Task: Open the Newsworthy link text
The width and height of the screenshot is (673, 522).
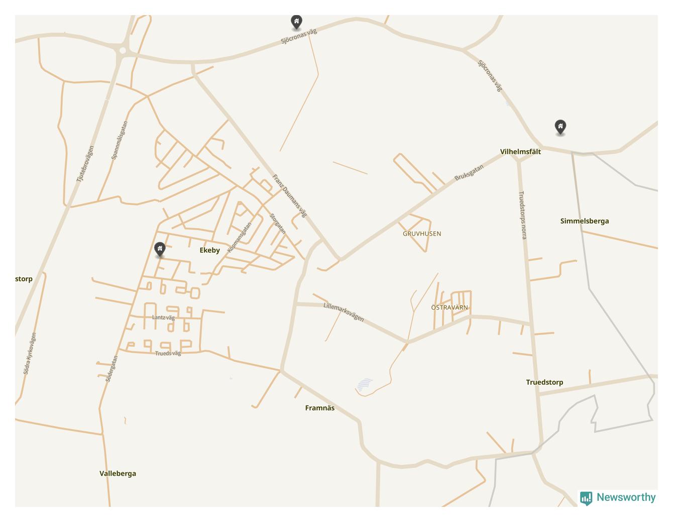Action: point(626,497)
